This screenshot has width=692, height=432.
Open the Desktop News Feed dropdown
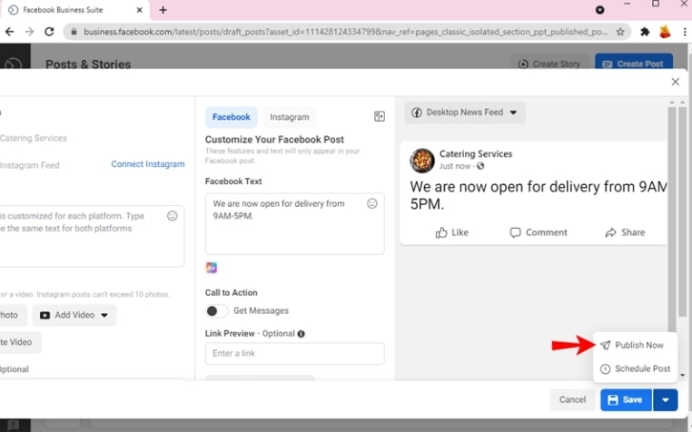pos(465,113)
